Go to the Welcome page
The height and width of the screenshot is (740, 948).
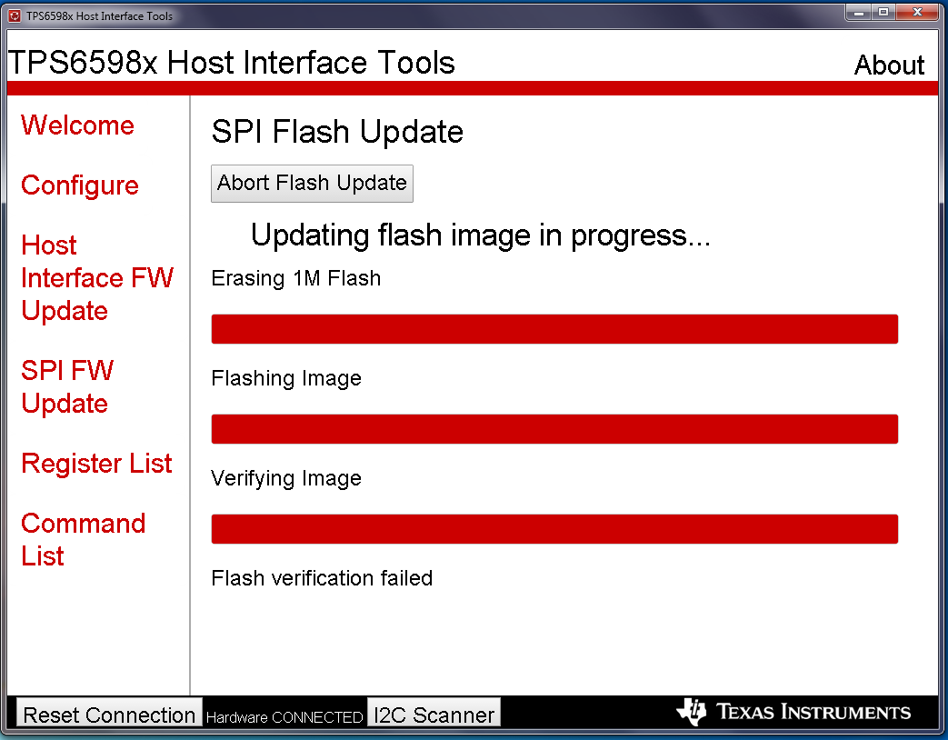tap(77, 125)
